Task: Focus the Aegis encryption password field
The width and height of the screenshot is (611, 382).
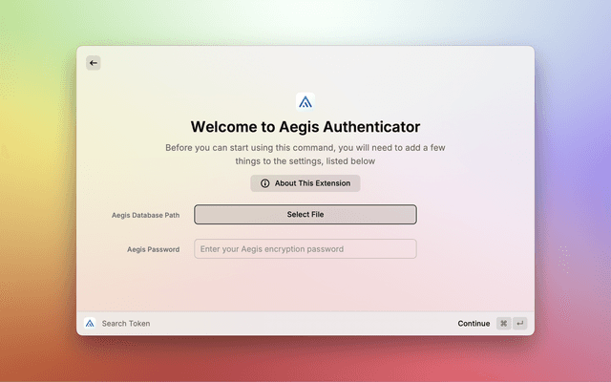Action: click(x=305, y=249)
